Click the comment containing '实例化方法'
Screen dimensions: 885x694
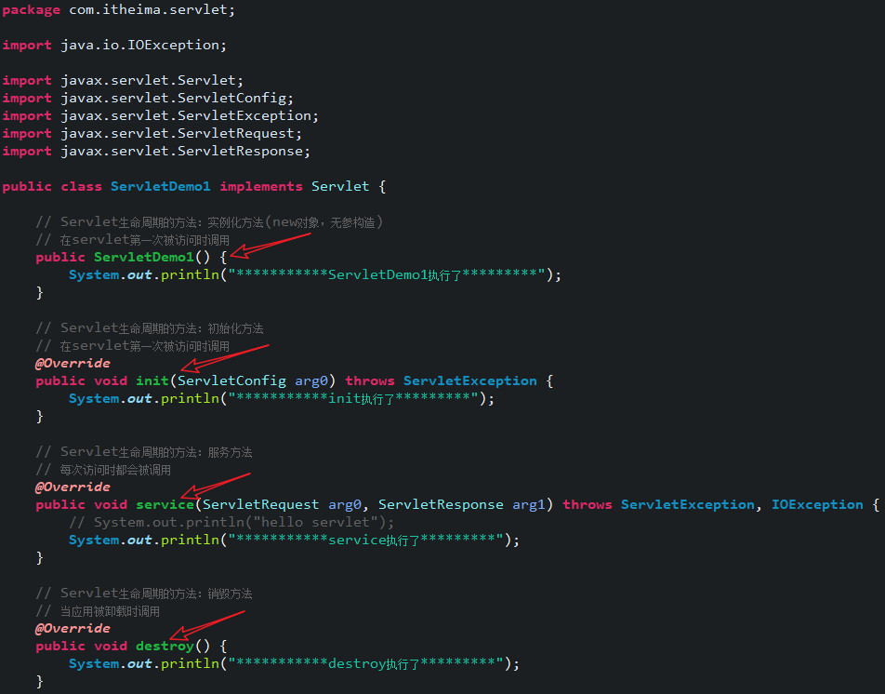210,222
